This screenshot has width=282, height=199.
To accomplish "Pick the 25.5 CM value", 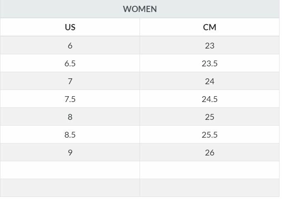I will [210, 134].
